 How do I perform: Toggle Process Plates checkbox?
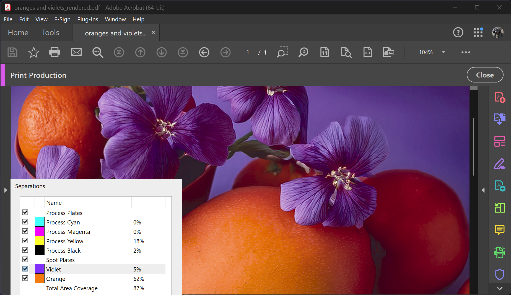(25, 212)
